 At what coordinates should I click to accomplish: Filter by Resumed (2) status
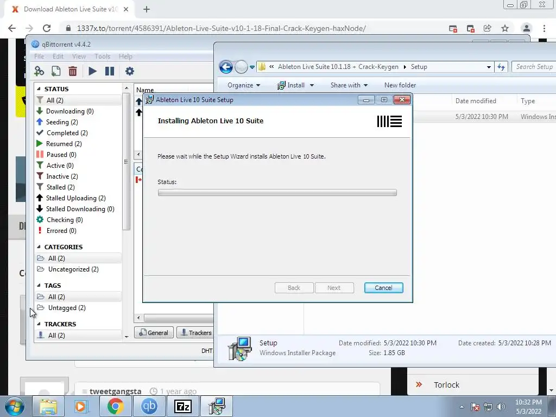point(64,143)
